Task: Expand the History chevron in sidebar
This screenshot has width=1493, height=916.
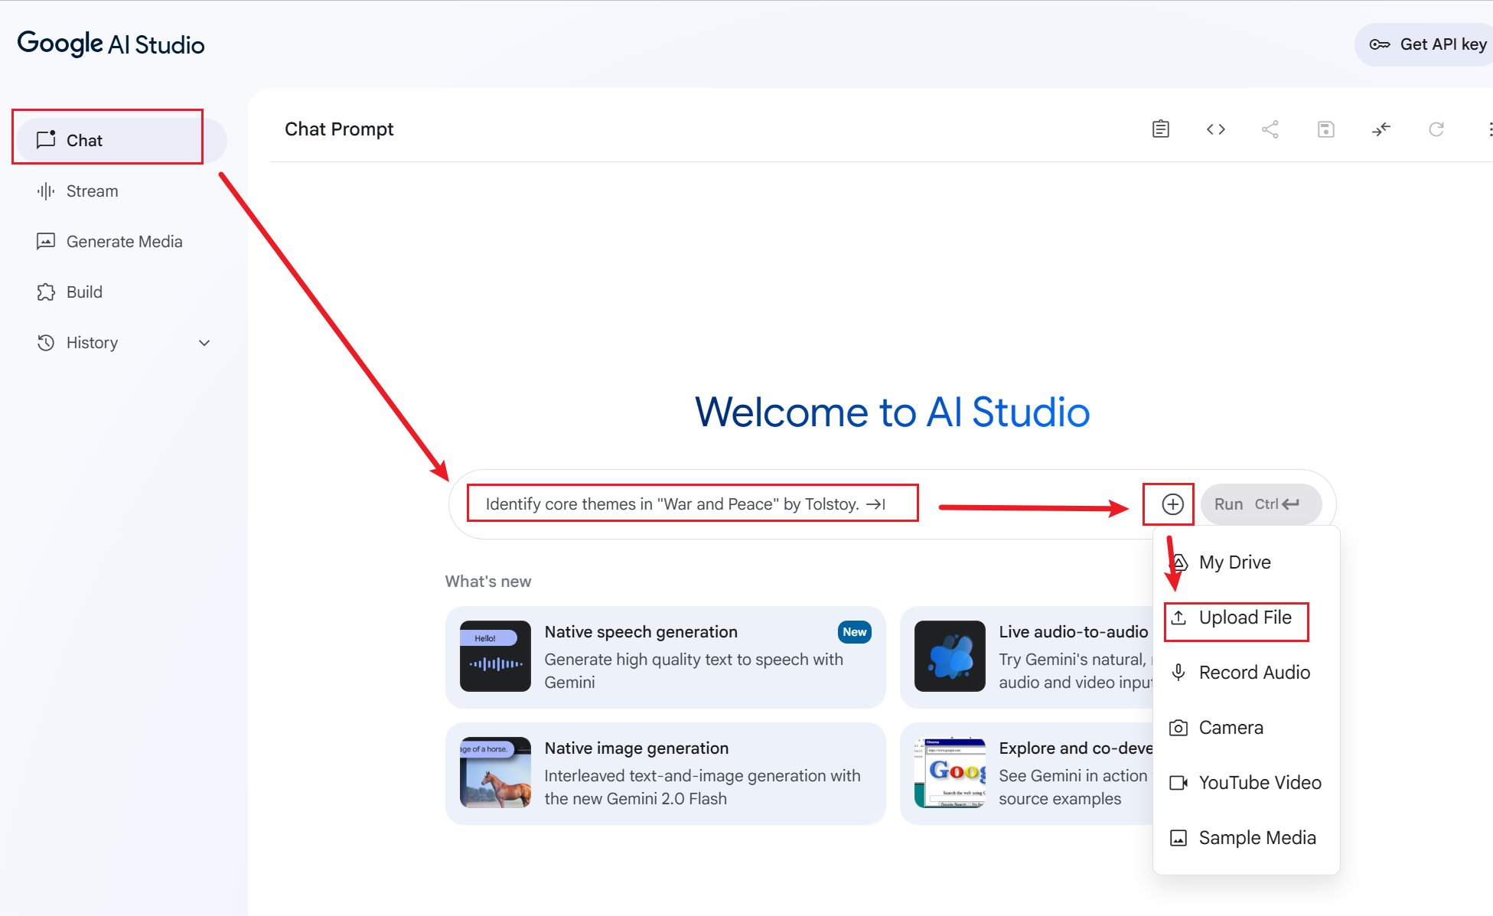Action: (x=204, y=343)
